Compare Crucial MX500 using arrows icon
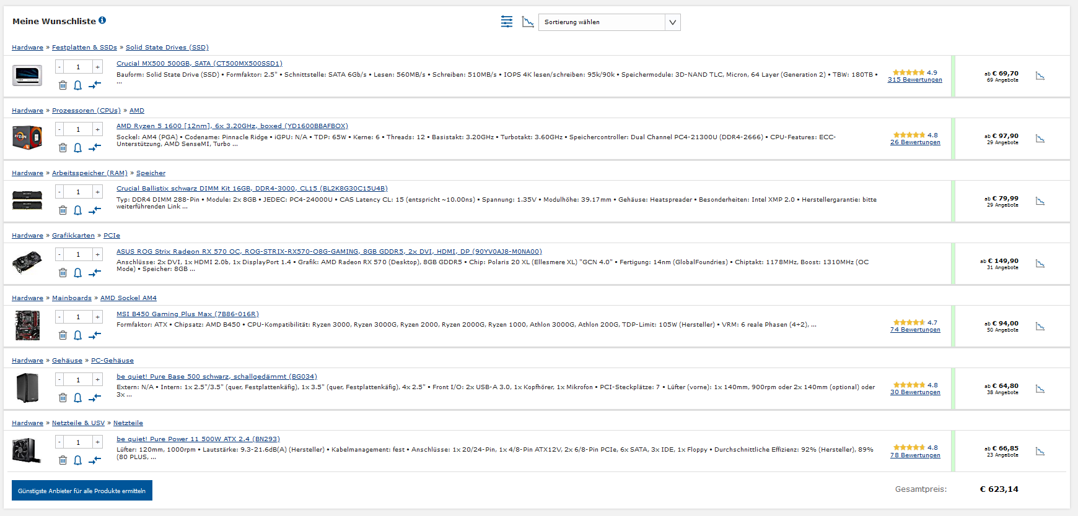The width and height of the screenshot is (1078, 516). click(95, 85)
